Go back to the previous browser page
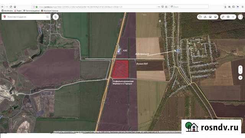Viewport: 245px width, 138px height. pos(3,7)
